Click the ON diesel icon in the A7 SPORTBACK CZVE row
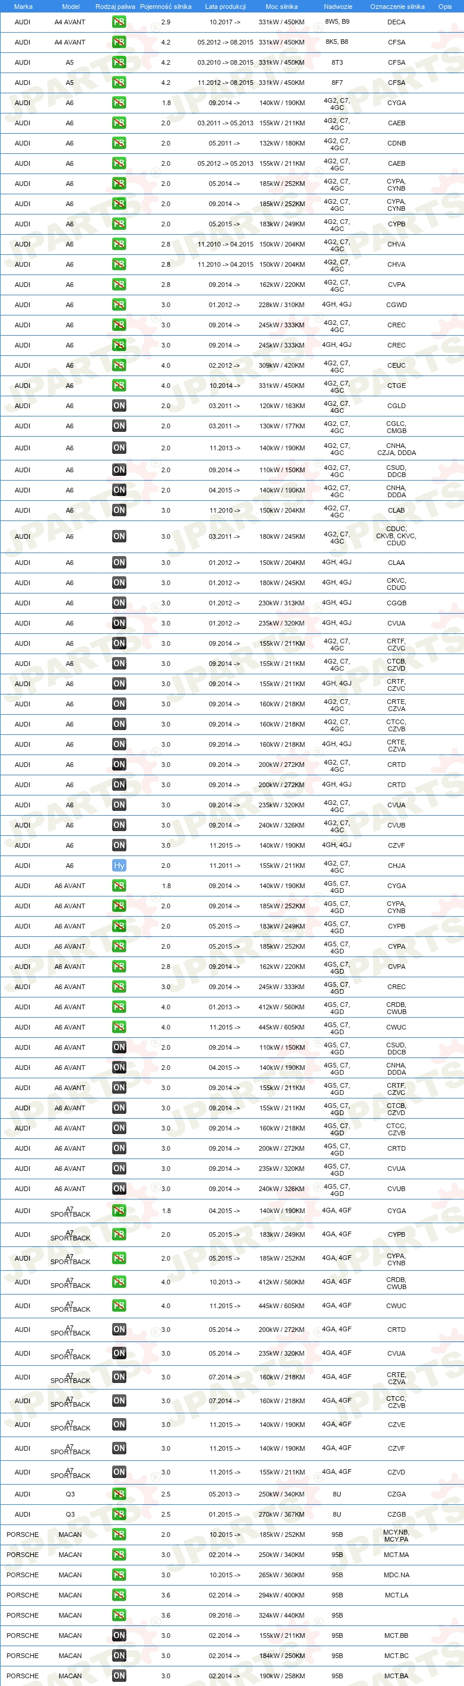The image size is (464, 1686). point(119,1424)
